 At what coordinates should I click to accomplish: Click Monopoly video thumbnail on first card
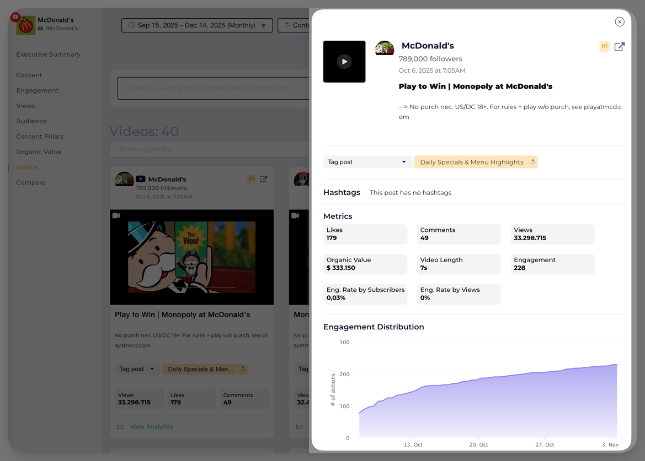click(x=191, y=257)
